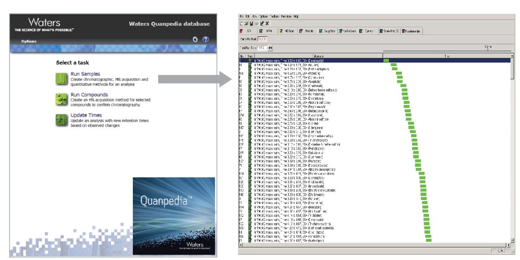Click the green Run Samples icon

[x=61, y=78]
